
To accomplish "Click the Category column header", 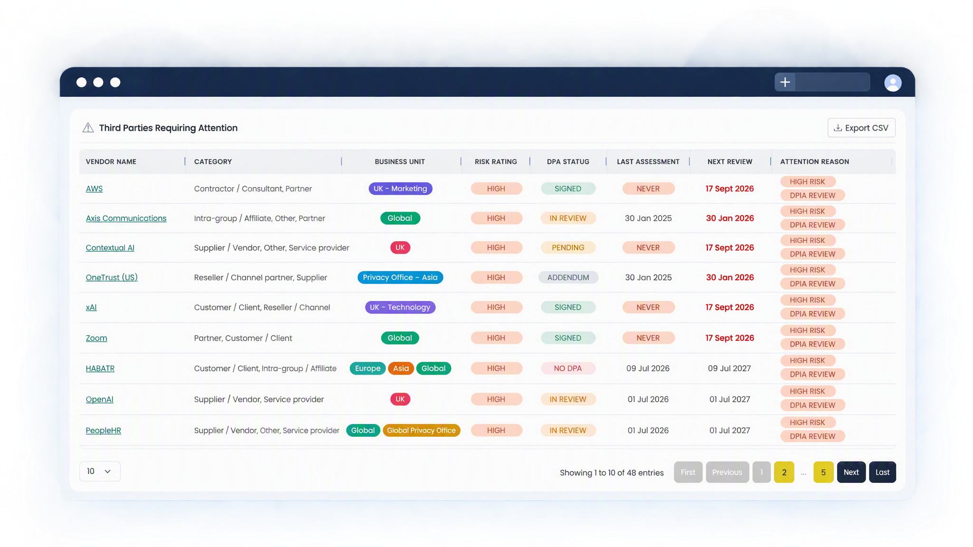I will [x=213, y=161].
